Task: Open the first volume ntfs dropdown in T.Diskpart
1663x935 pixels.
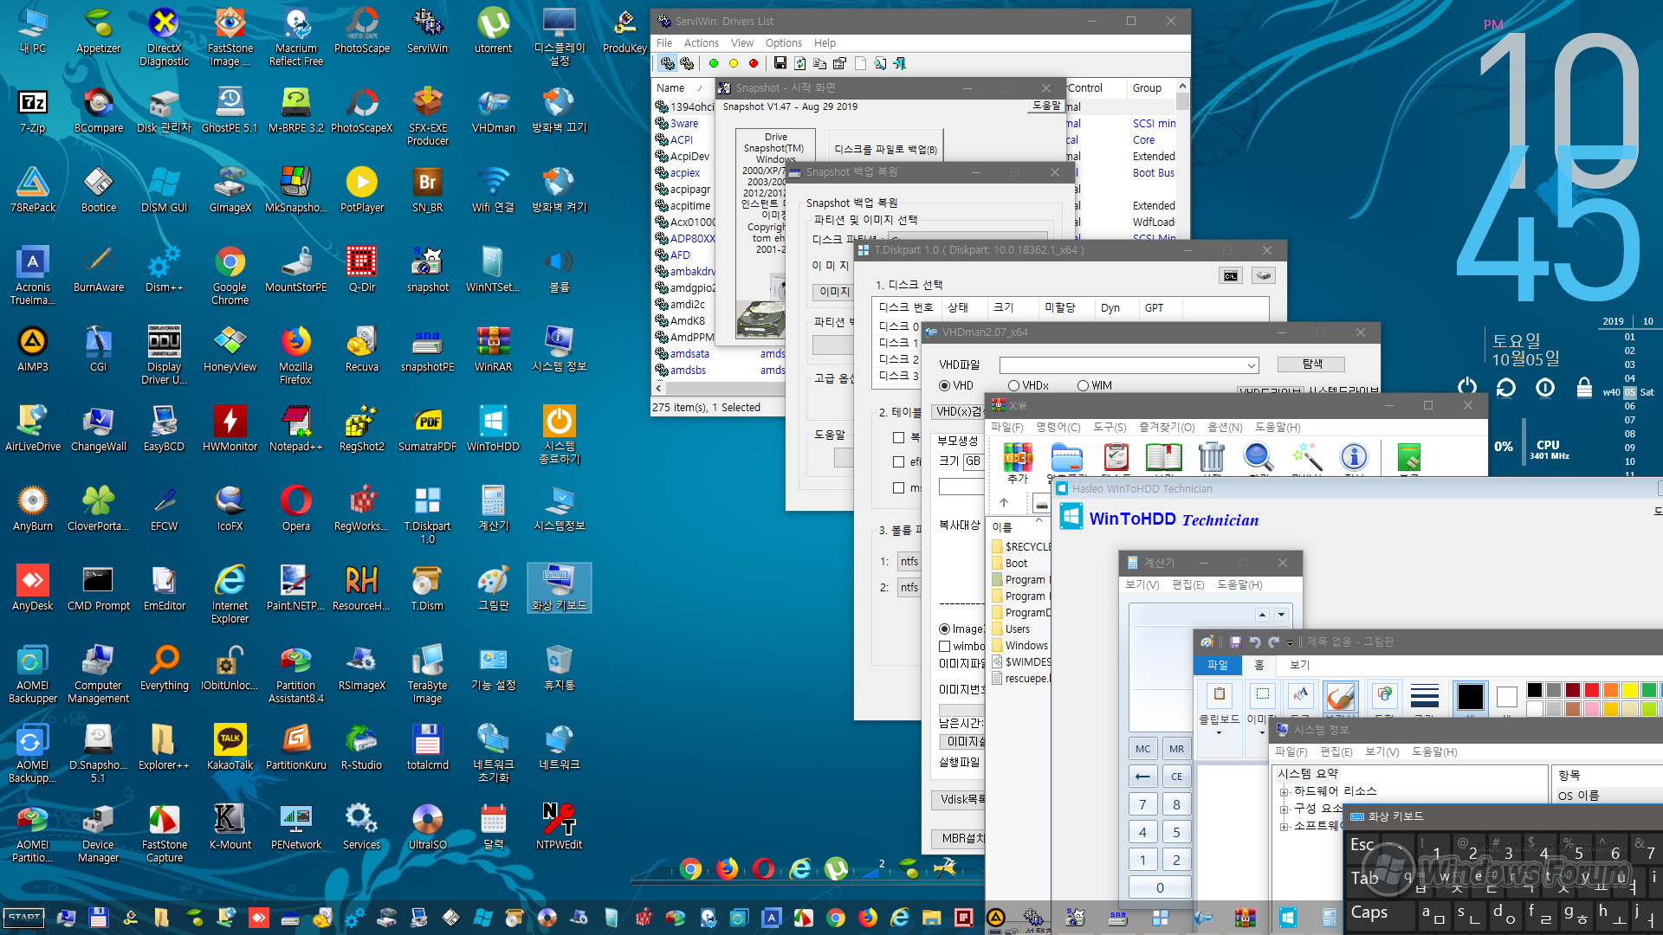Action: [909, 562]
